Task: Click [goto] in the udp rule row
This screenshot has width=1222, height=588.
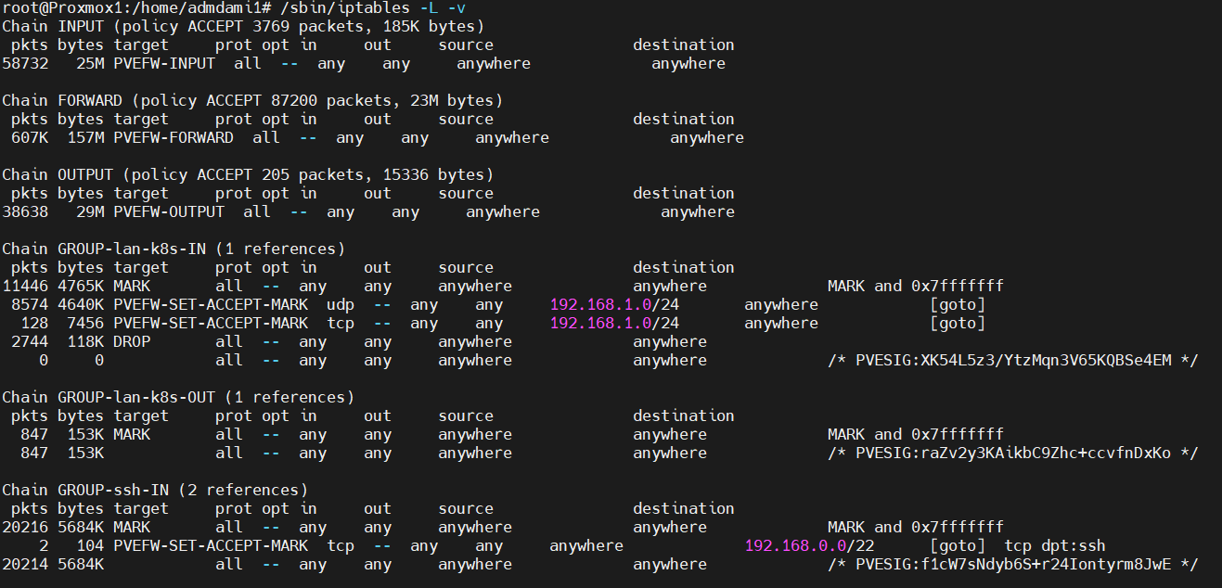Action: 958,304
